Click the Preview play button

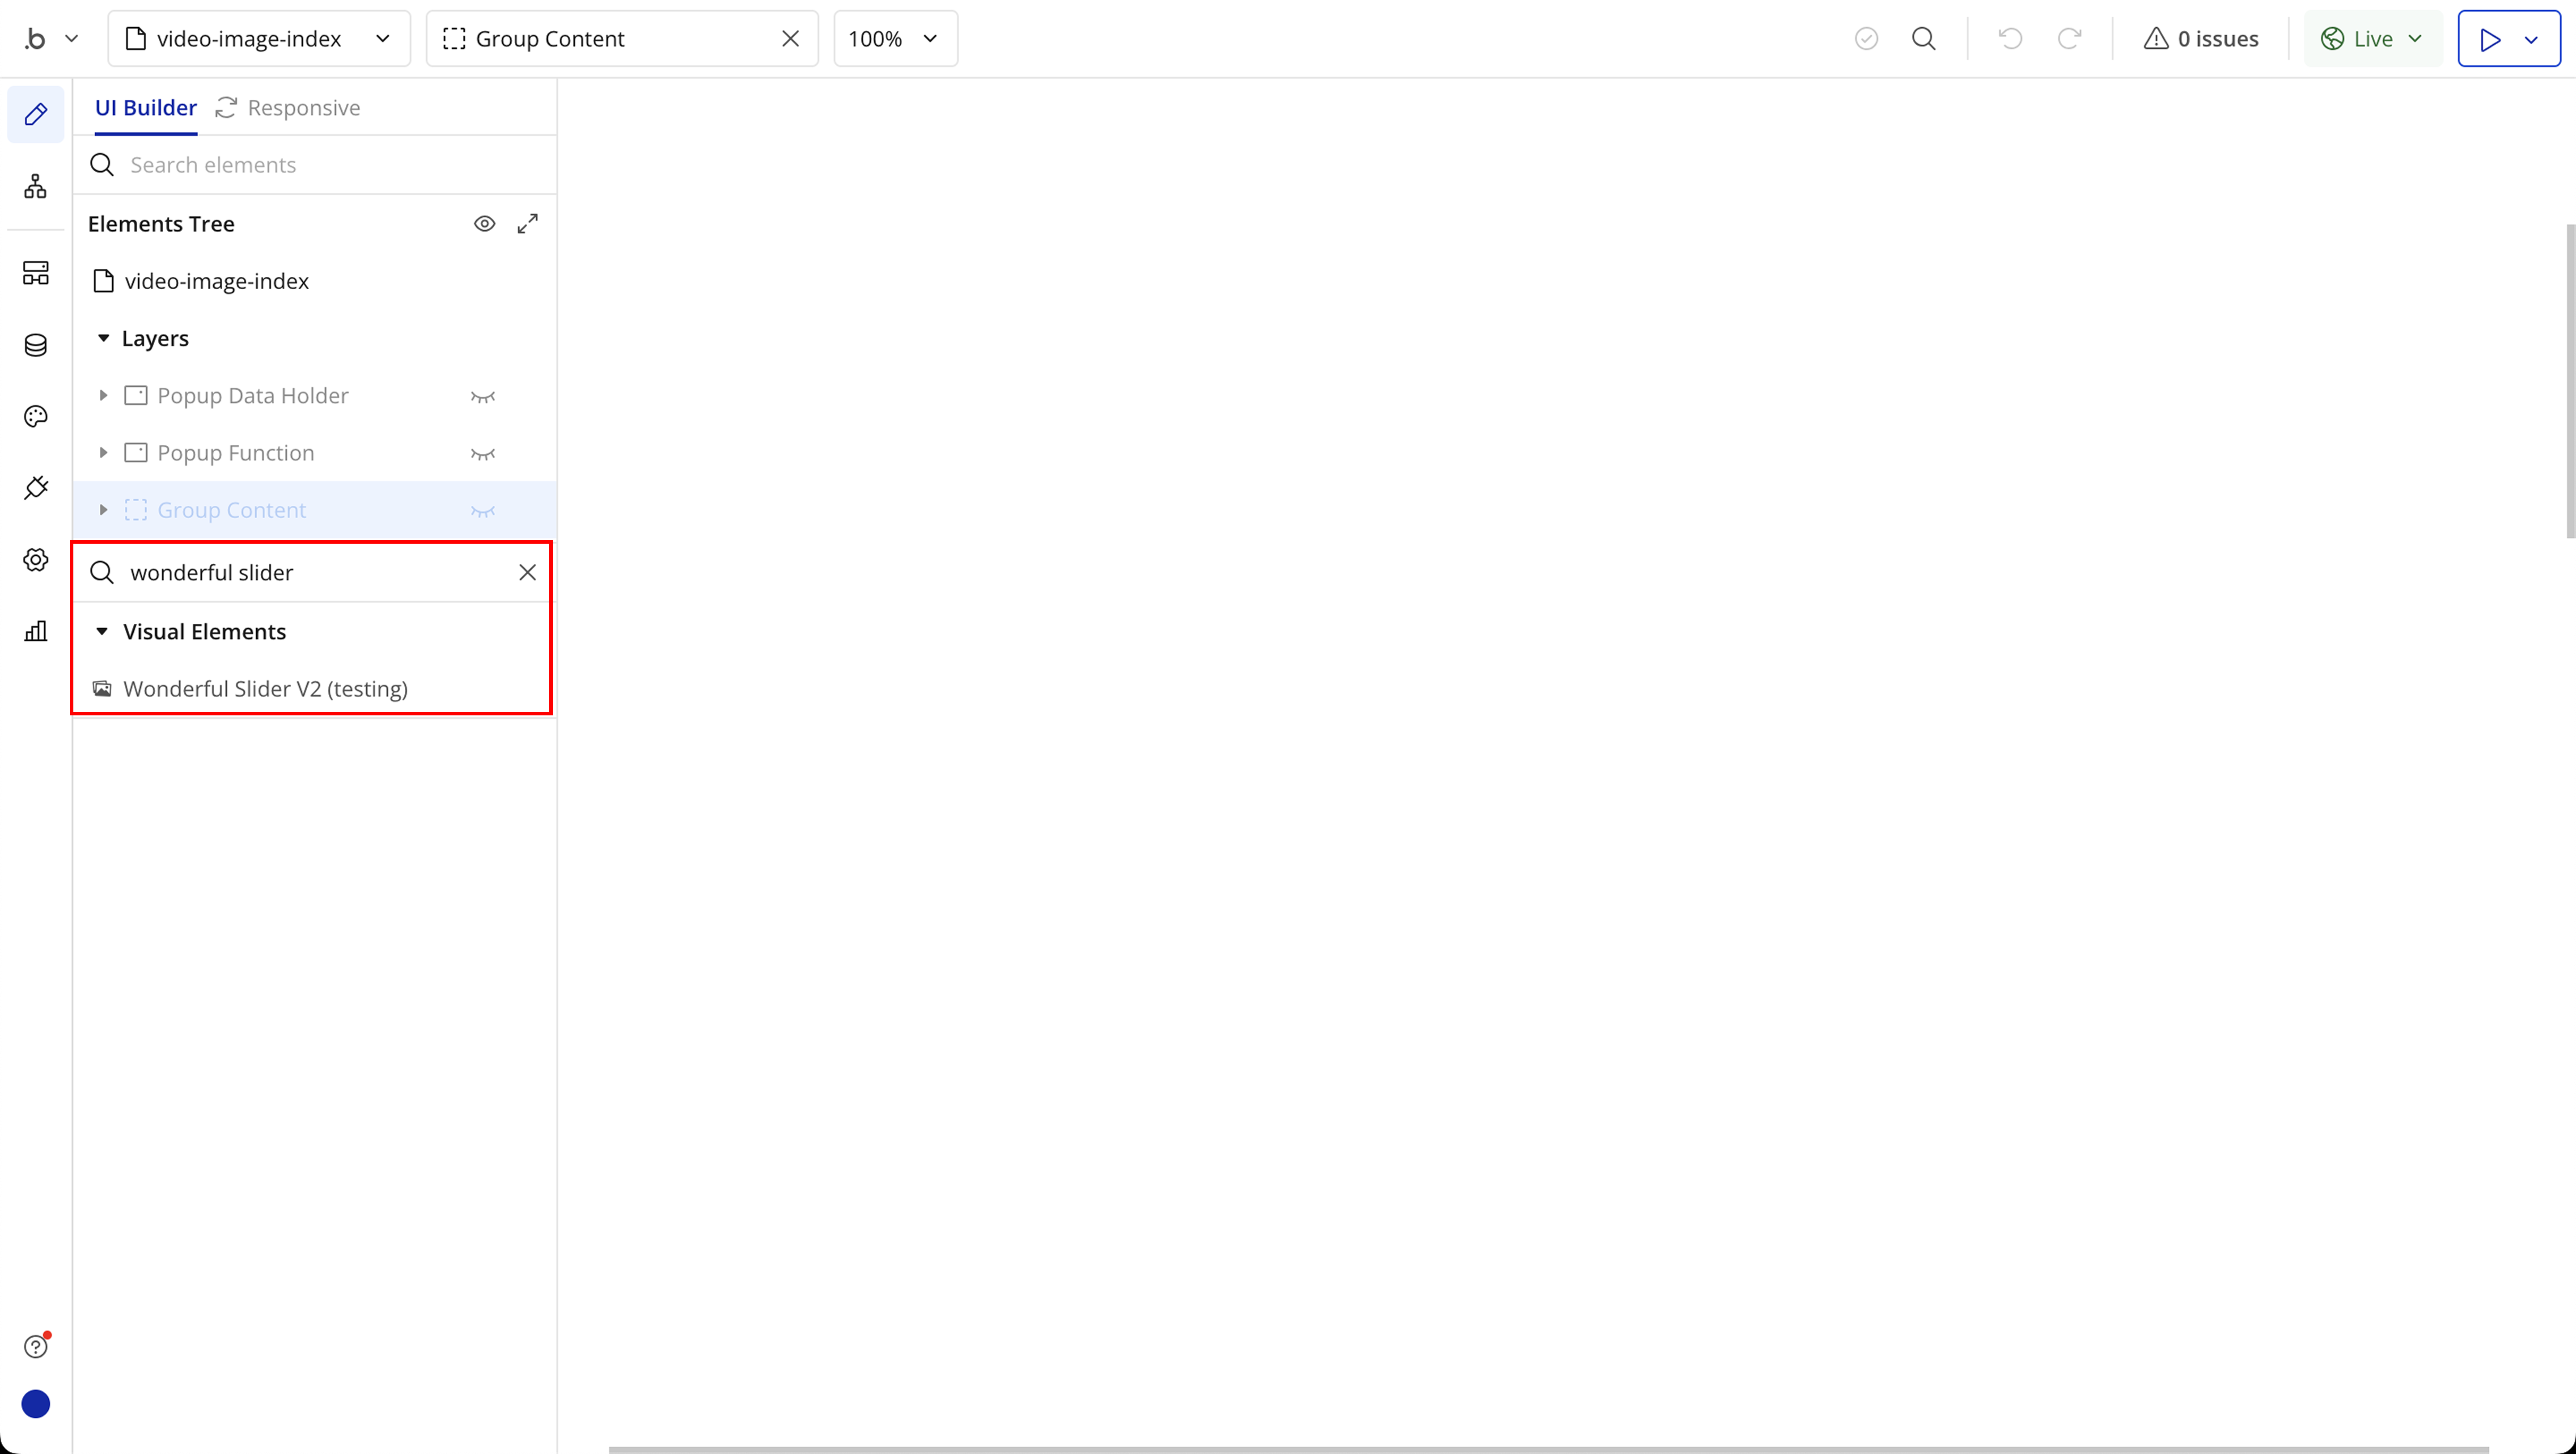2490,39
